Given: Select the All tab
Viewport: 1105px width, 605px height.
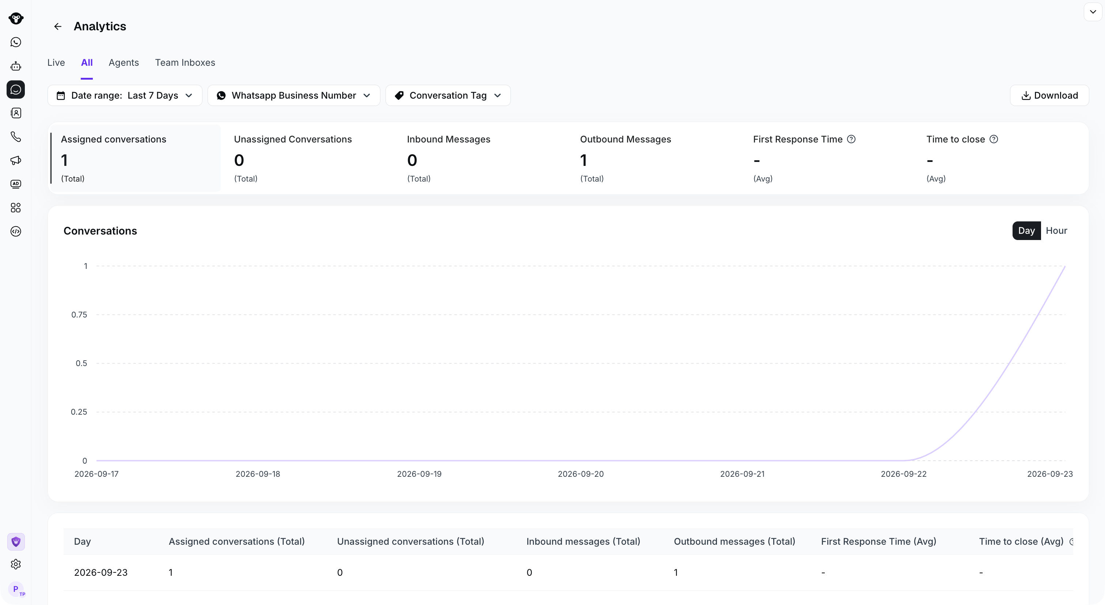Looking at the screenshot, I should coord(87,62).
